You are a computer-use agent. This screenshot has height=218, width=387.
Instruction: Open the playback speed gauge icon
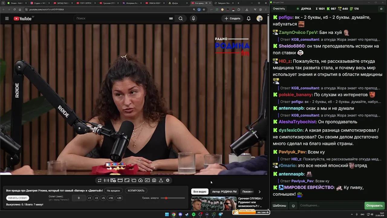(x=140, y=180)
